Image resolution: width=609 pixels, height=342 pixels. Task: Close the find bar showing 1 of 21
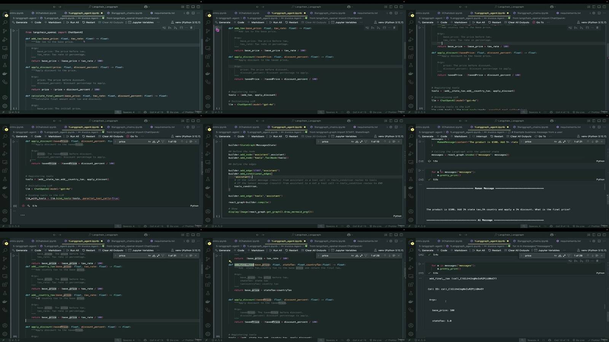click(602, 142)
